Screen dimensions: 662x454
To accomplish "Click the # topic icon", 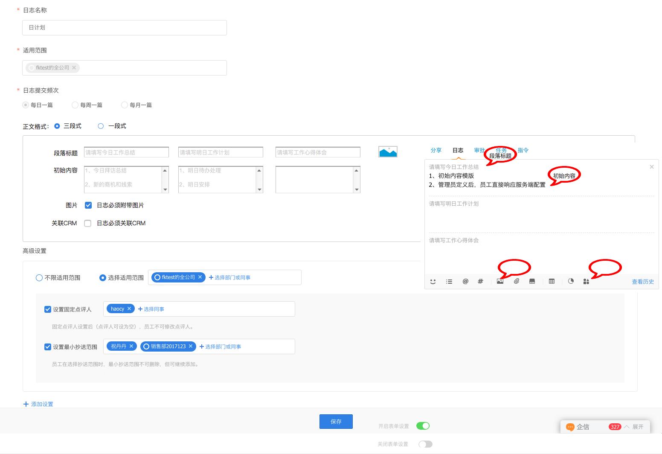I will click(x=480, y=281).
